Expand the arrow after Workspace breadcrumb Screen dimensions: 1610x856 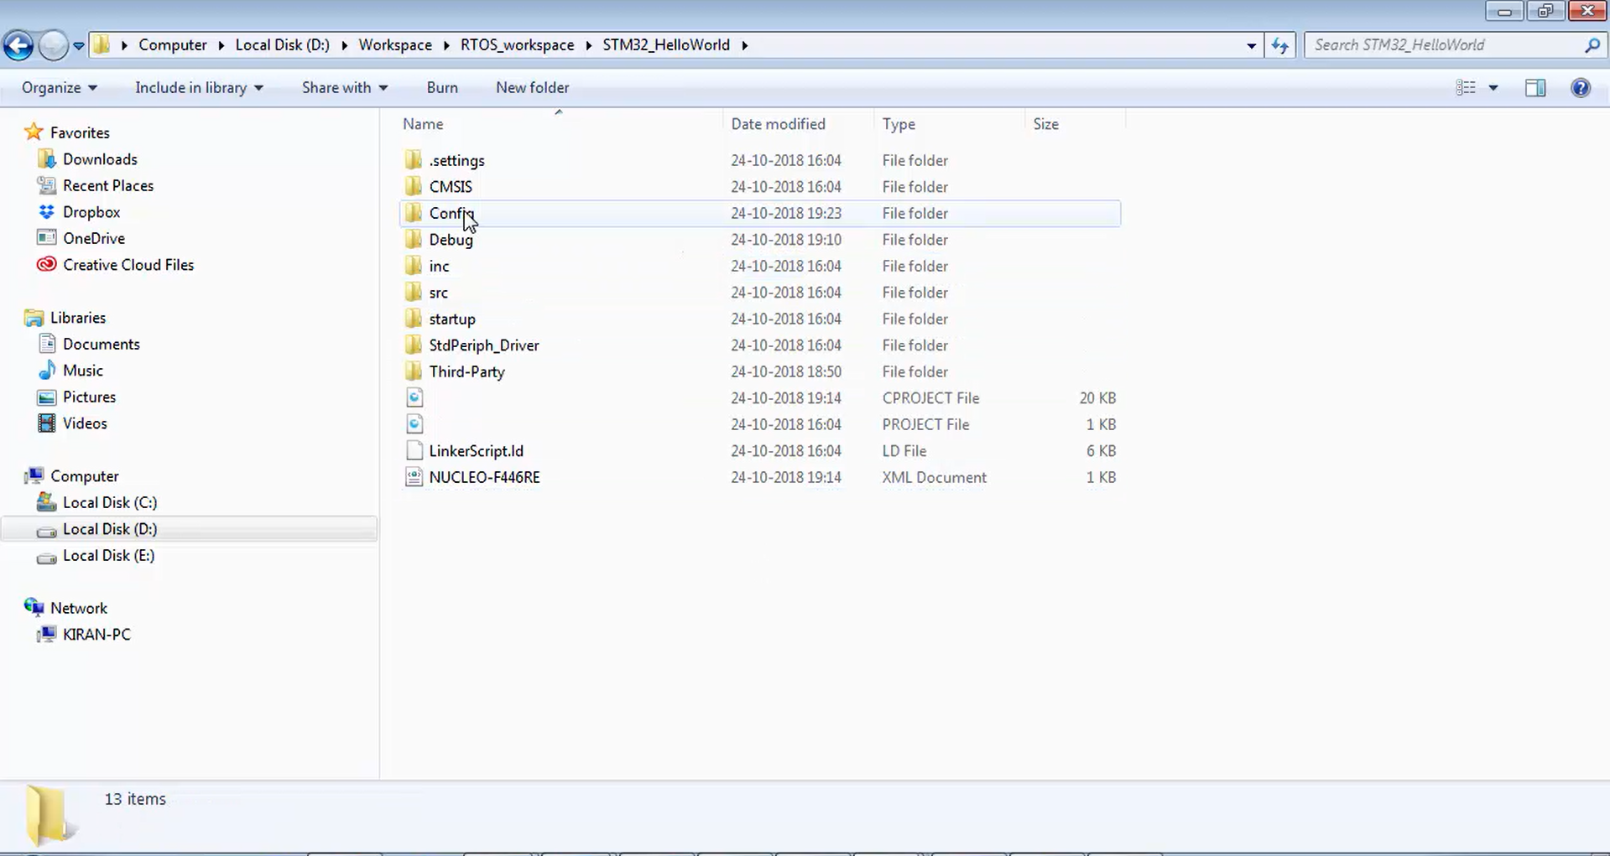(x=445, y=45)
